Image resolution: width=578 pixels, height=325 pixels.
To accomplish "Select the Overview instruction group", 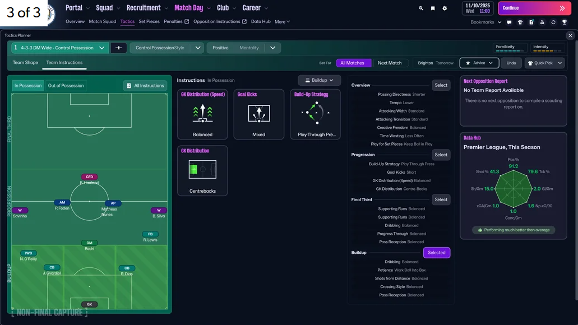I will pos(441,85).
